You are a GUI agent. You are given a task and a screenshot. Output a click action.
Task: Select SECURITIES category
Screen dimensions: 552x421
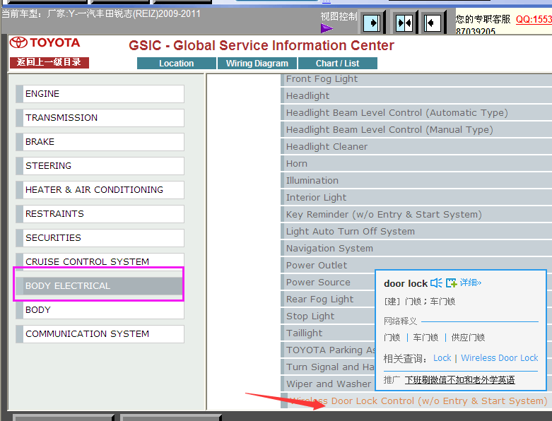tap(100, 238)
